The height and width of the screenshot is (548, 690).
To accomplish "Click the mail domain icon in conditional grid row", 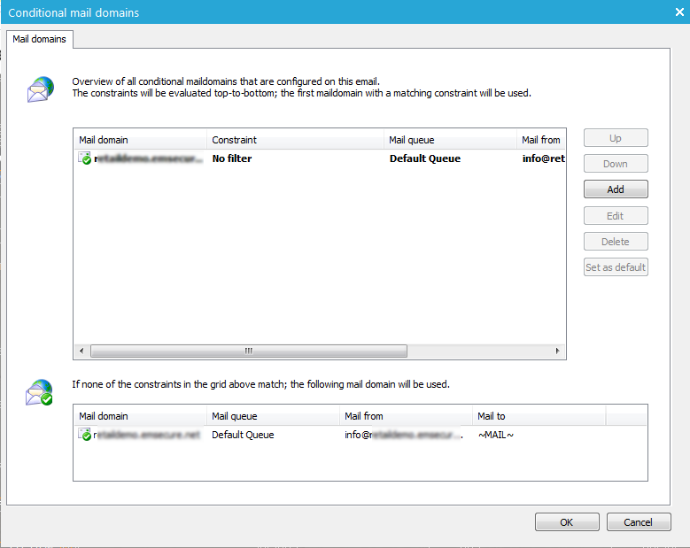I will click(x=85, y=159).
